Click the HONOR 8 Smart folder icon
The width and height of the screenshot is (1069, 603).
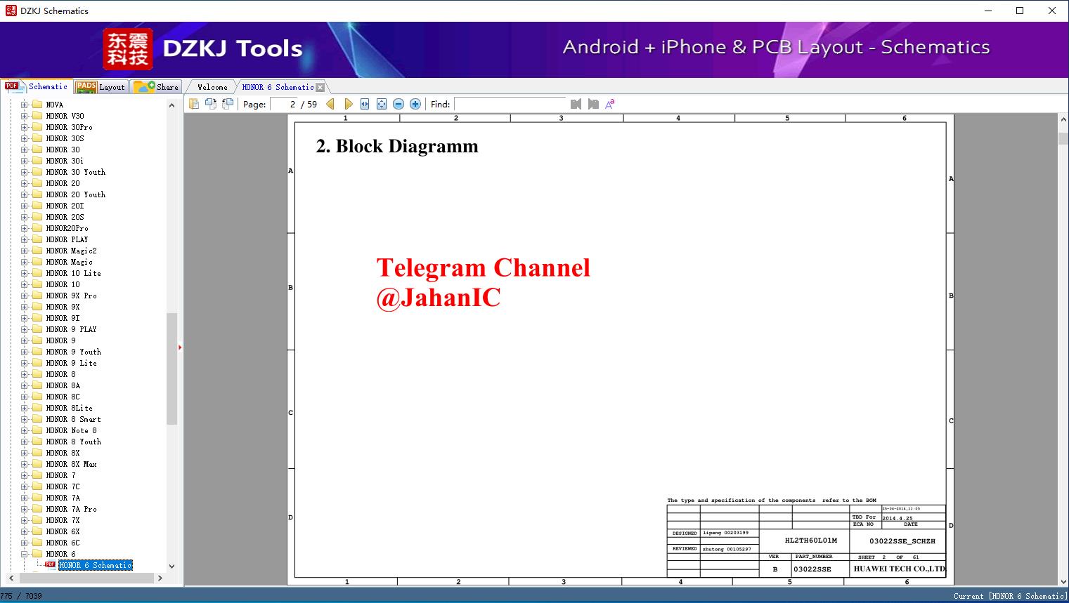[37, 419]
